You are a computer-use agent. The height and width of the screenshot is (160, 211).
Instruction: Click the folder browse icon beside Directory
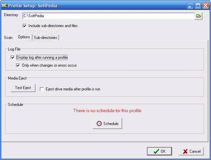[x=198, y=16]
